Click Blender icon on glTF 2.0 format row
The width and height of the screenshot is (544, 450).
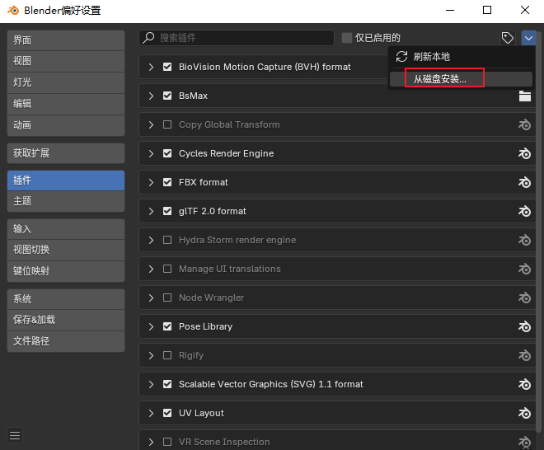[524, 211]
